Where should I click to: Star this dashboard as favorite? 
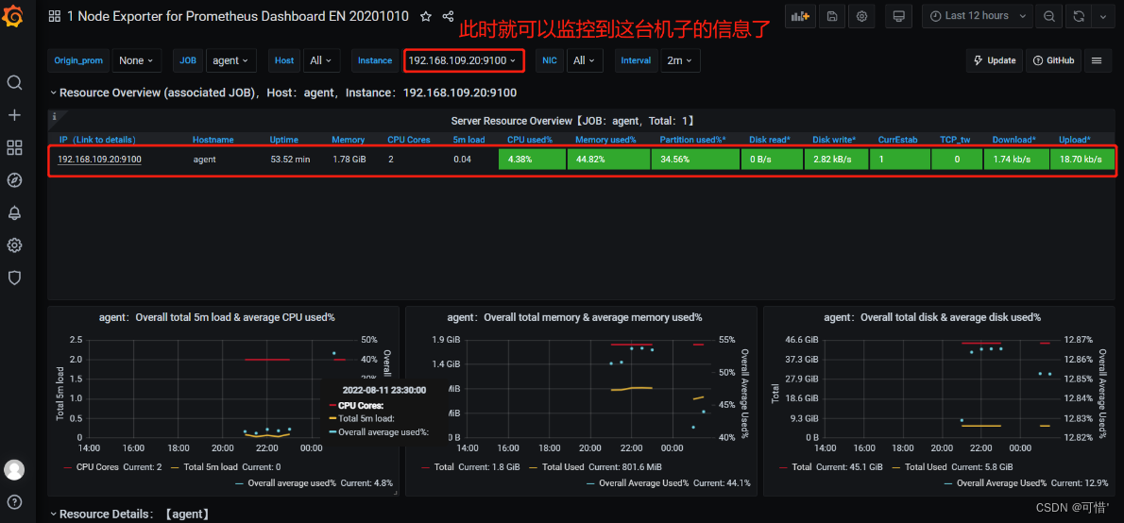click(x=426, y=16)
